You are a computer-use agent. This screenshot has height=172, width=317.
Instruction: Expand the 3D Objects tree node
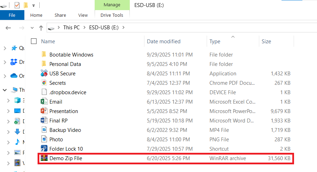[8, 100]
